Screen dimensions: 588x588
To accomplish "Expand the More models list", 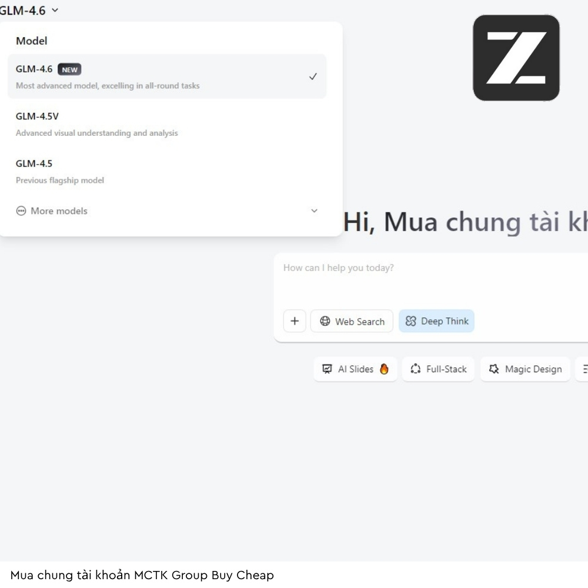I will click(59, 211).
